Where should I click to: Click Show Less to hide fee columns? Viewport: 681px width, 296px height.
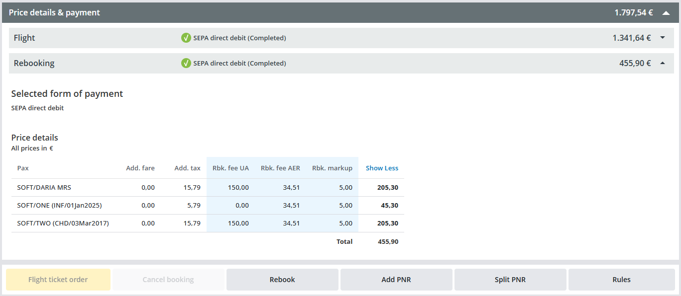[x=382, y=168]
